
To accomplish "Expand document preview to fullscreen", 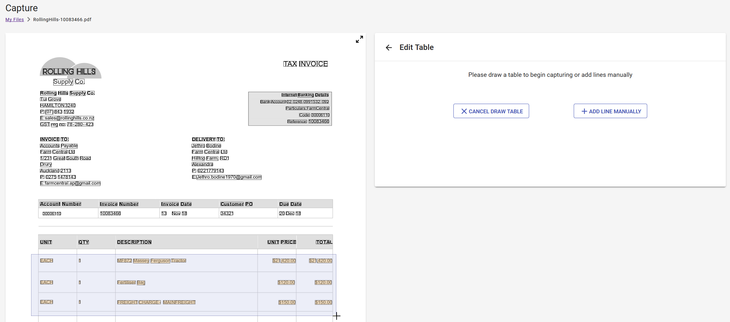I will coord(359,39).
